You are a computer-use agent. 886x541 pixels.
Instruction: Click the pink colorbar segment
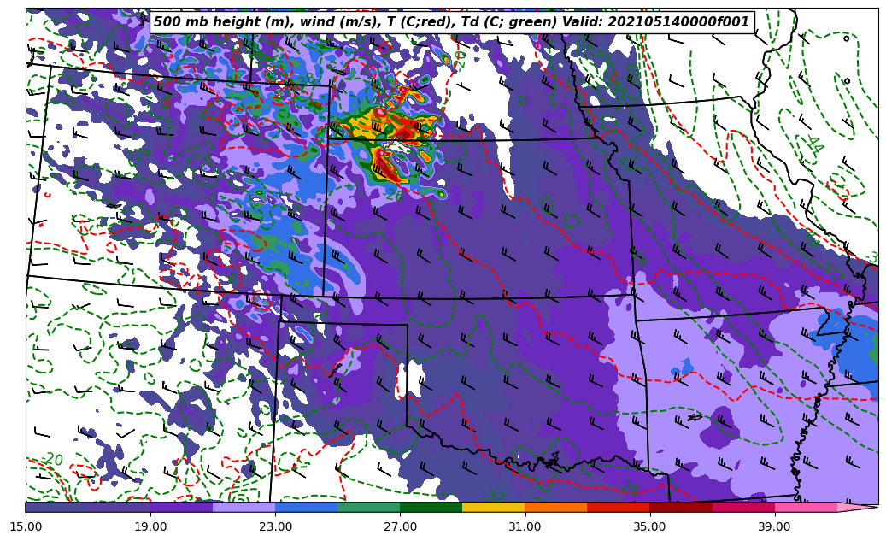point(806,507)
